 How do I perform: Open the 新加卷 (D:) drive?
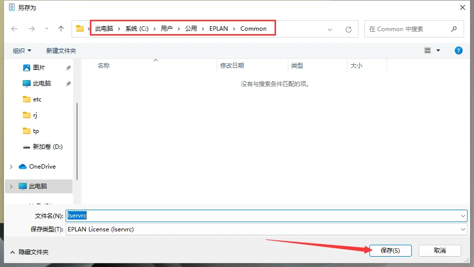point(47,147)
